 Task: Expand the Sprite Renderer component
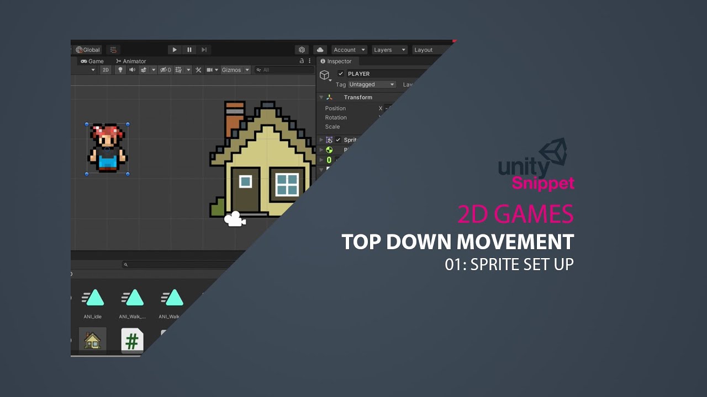(x=321, y=140)
